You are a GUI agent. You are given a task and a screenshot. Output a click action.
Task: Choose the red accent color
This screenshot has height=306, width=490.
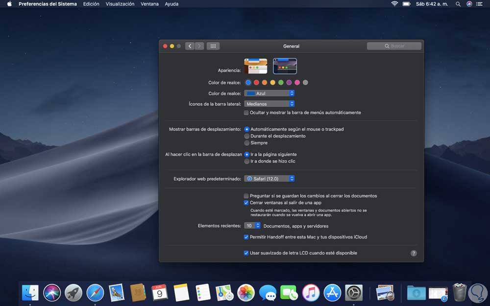tap(256, 82)
